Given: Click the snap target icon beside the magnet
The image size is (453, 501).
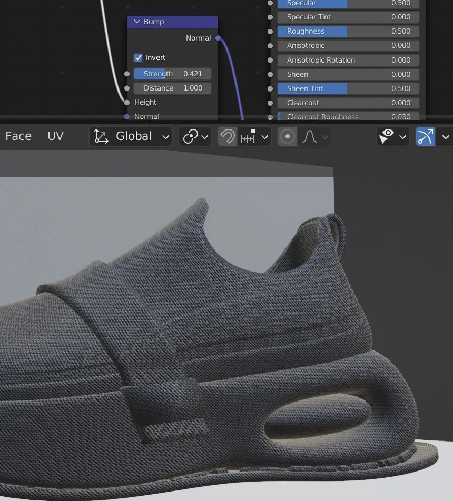Looking at the screenshot, I should point(246,136).
